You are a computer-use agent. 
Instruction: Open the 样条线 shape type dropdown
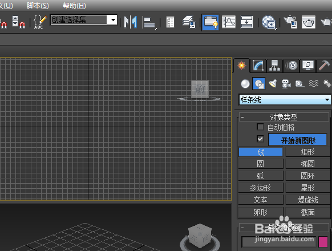pos(285,100)
